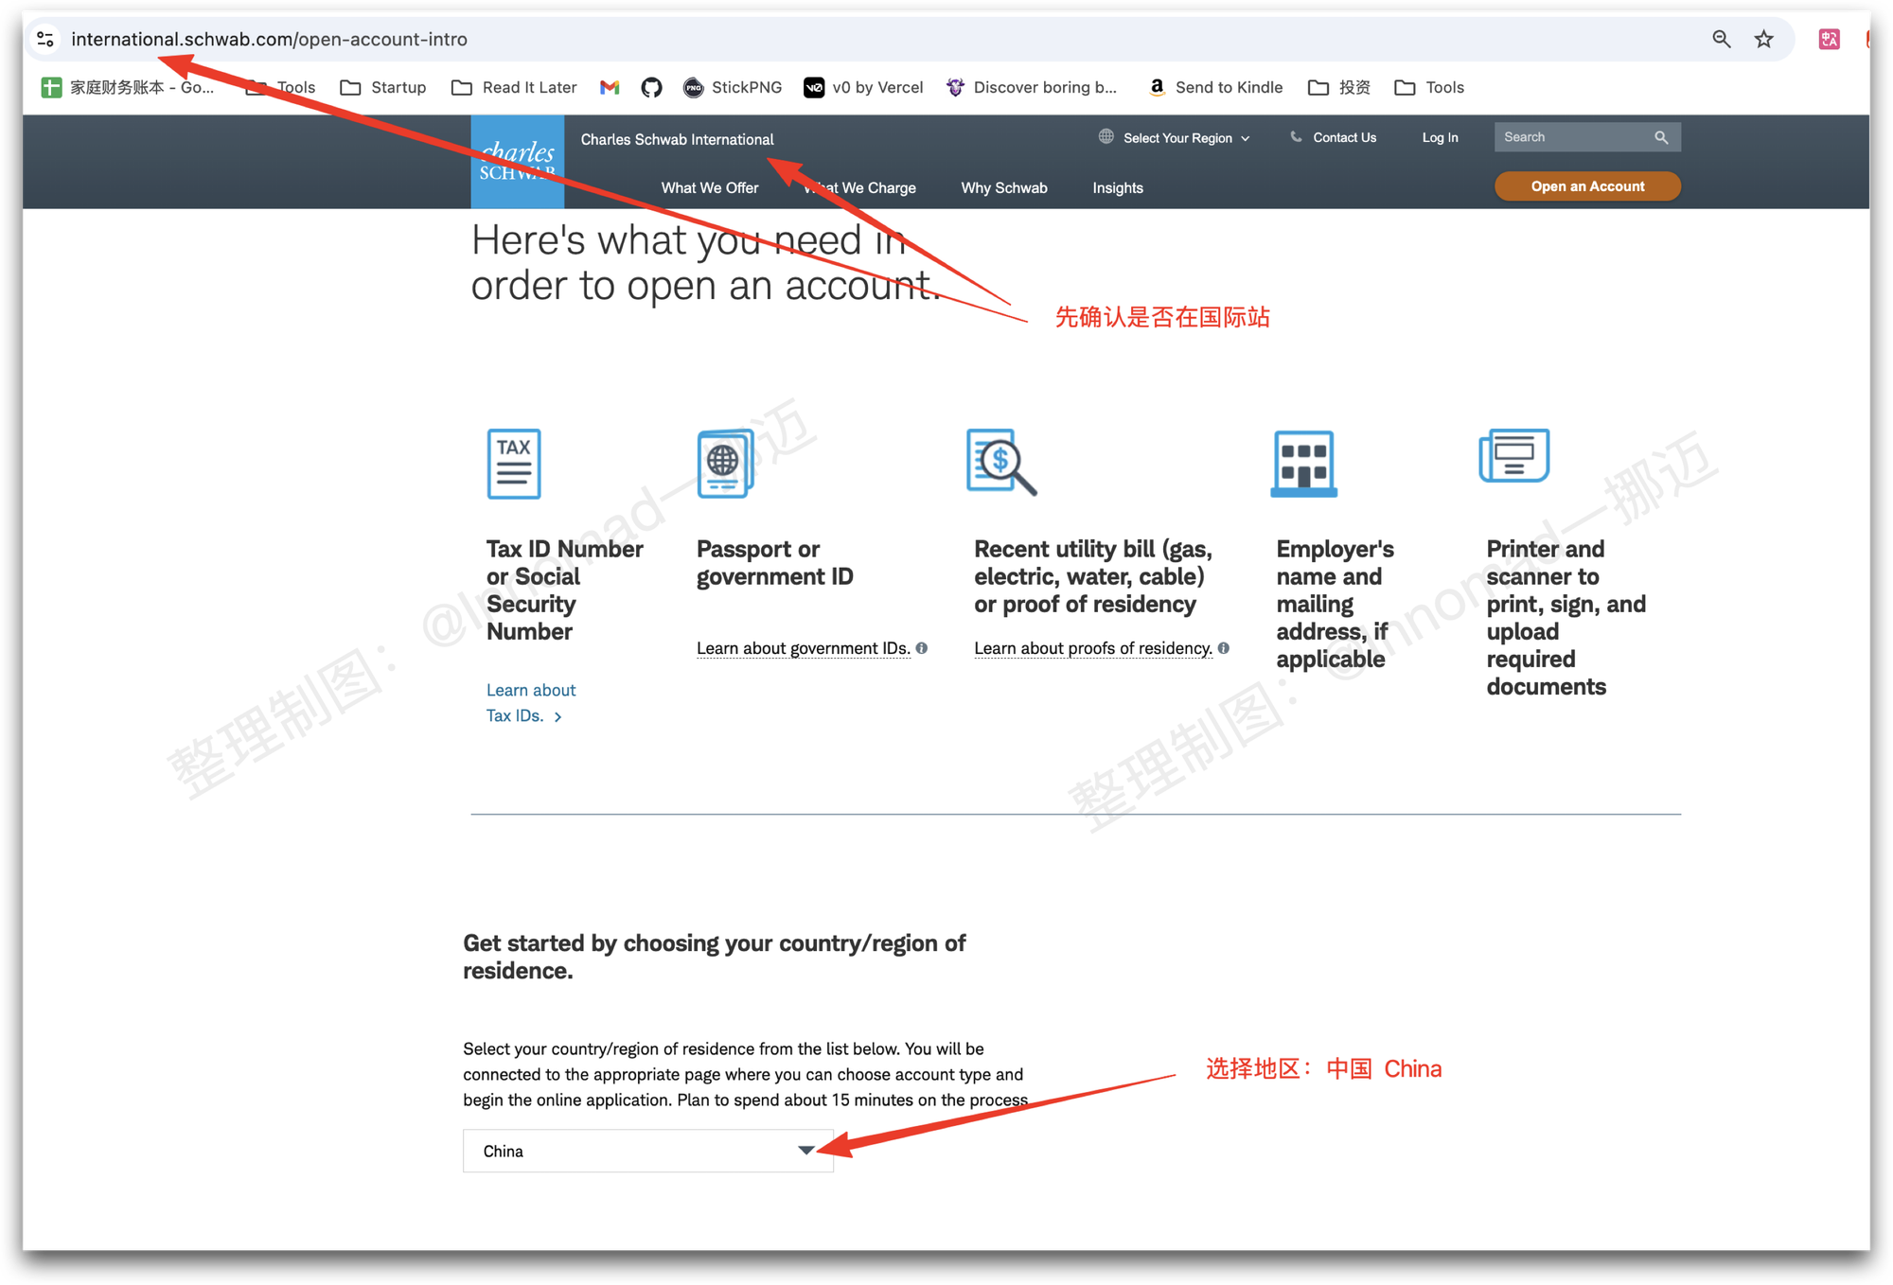Click the Open an Account button

pos(1587,186)
